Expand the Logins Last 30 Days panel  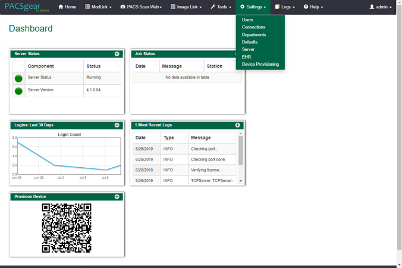117,125
